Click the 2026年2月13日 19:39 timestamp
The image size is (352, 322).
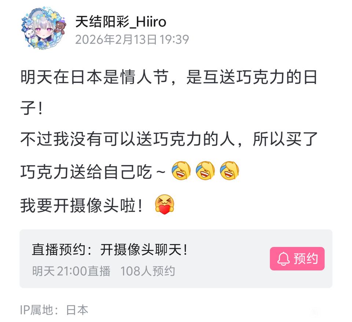click(x=132, y=40)
